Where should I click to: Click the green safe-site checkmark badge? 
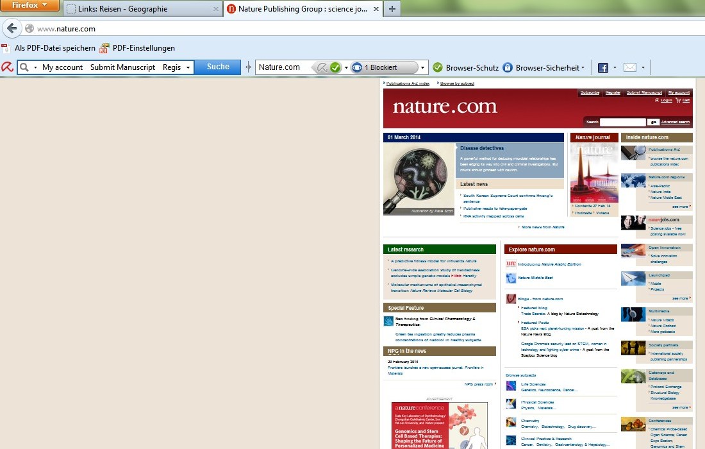335,67
